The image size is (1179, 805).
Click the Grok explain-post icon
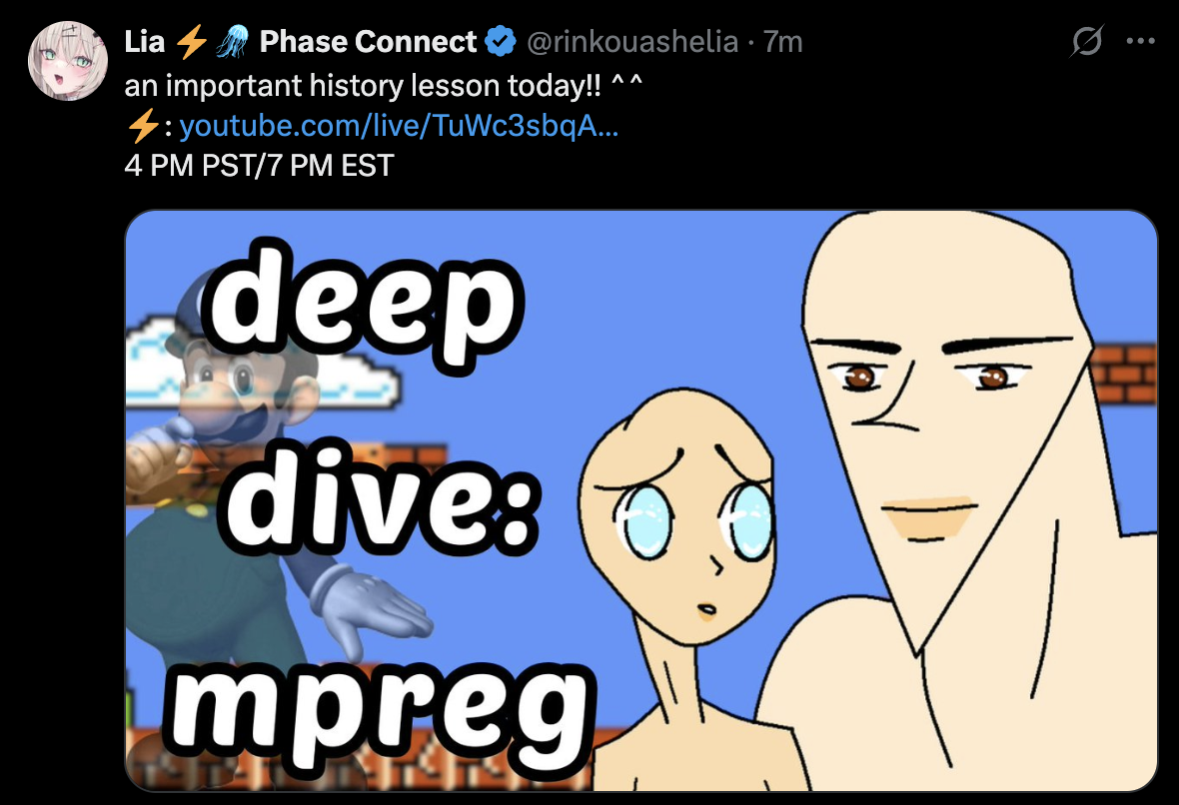1086,41
